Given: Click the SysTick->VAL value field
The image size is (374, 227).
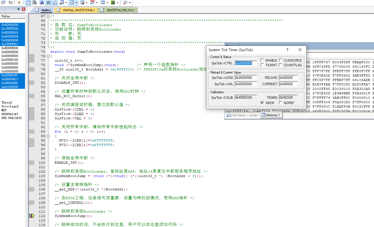Looking at the screenshot, I should tap(246, 84).
